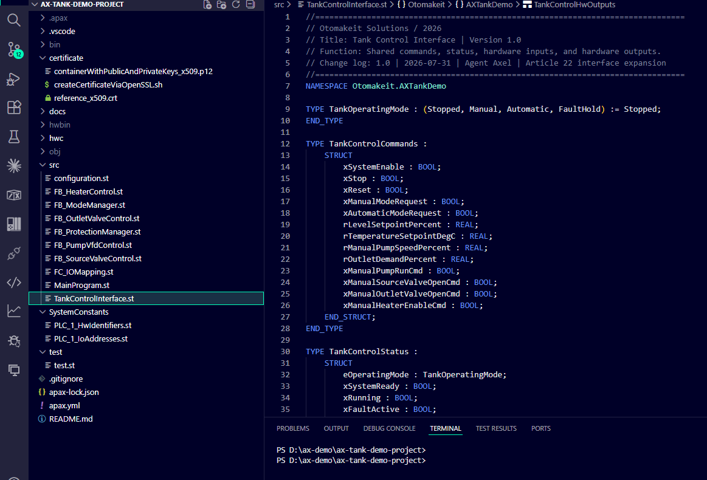Image resolution: width=707 pixels, height=480 pixels.
Task: Collapse all folders in explorer
Action: click(250, 4)
